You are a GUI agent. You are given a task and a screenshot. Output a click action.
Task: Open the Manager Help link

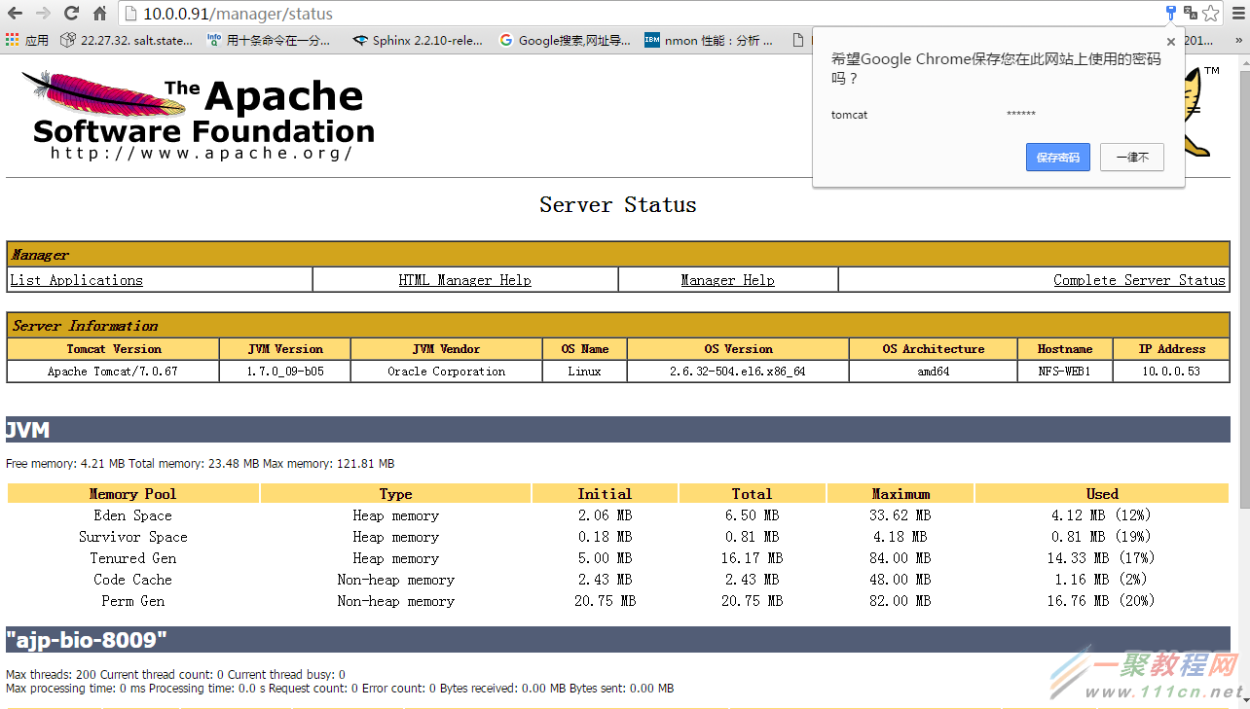click(728, 280)
